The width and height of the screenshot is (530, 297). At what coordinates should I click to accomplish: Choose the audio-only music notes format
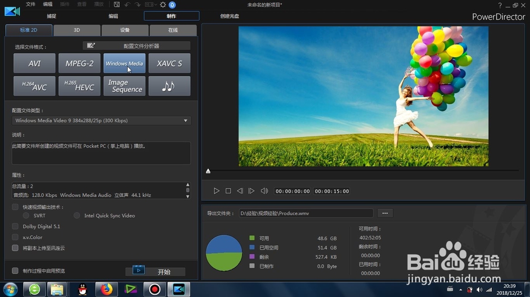coord(170,86)
